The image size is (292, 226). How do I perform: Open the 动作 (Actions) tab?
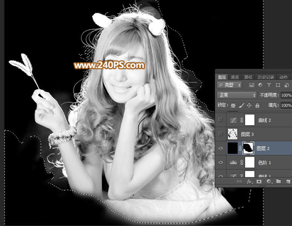[283, 77]
